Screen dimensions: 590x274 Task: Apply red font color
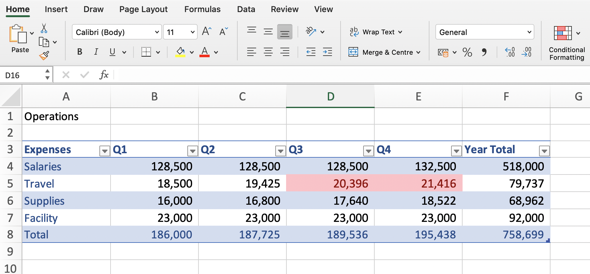coord(205,52)
